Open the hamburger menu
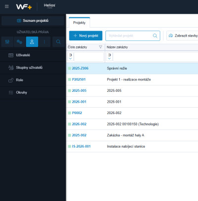Screen dimensions: 198x201 click(x=7, y=6)
